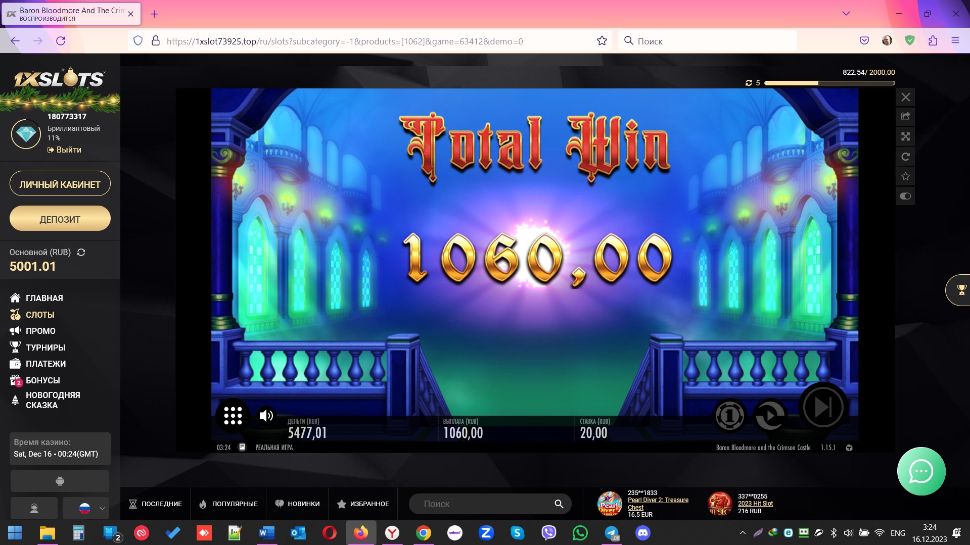Show НОВИНКИ new games
The width and height of the screenshot is (970, 545).
[x=297, y=504]
